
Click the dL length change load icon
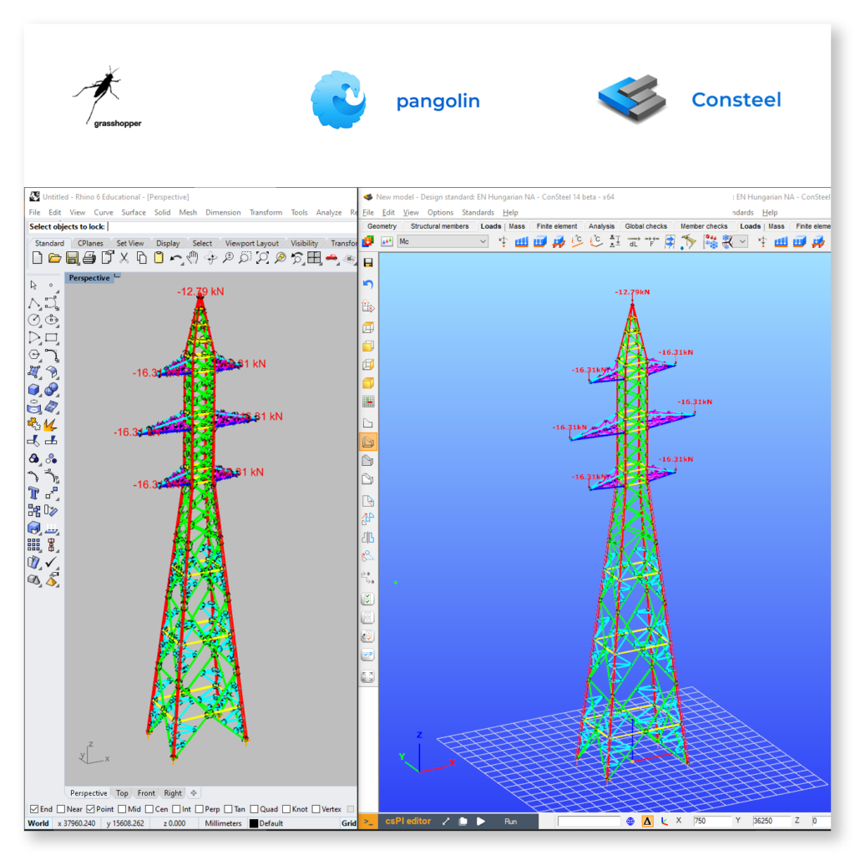coord(633,241)
